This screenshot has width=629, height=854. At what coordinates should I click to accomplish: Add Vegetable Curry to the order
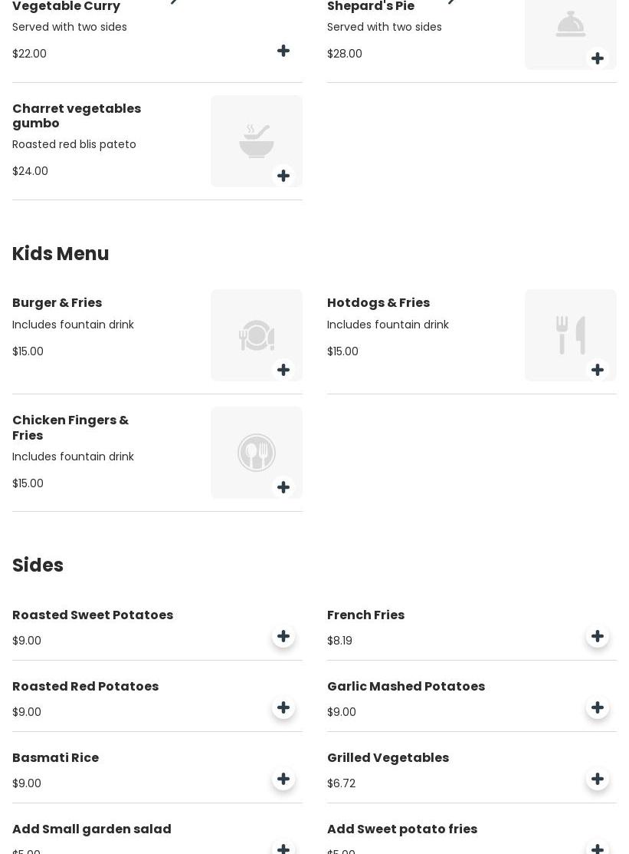pos(283,51)
